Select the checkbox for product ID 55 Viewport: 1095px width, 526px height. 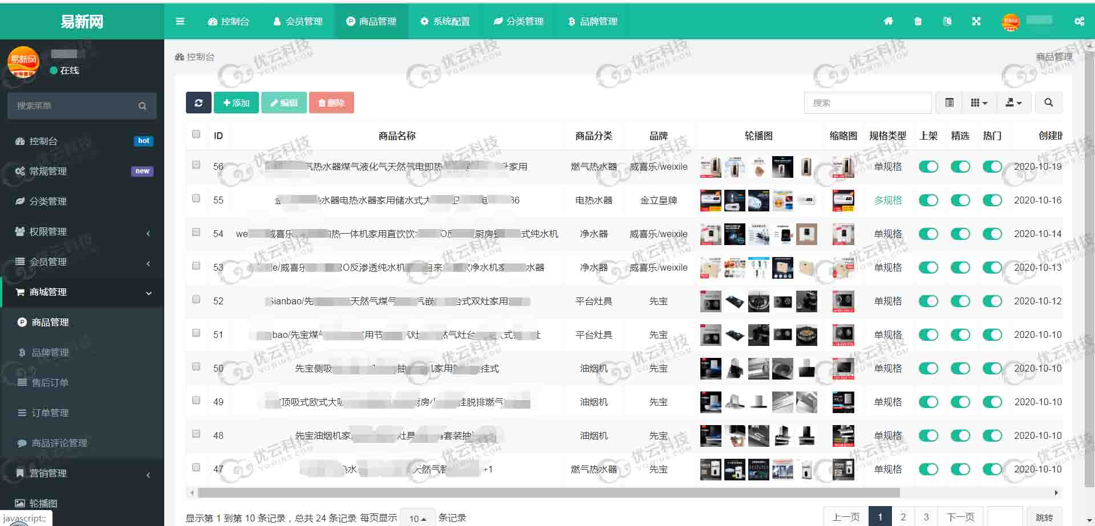(x=196, y=198)
